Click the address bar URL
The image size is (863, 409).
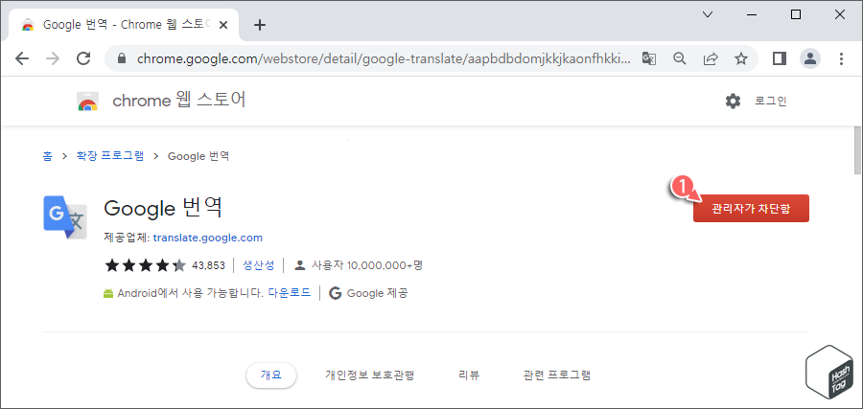coord(385,58)
